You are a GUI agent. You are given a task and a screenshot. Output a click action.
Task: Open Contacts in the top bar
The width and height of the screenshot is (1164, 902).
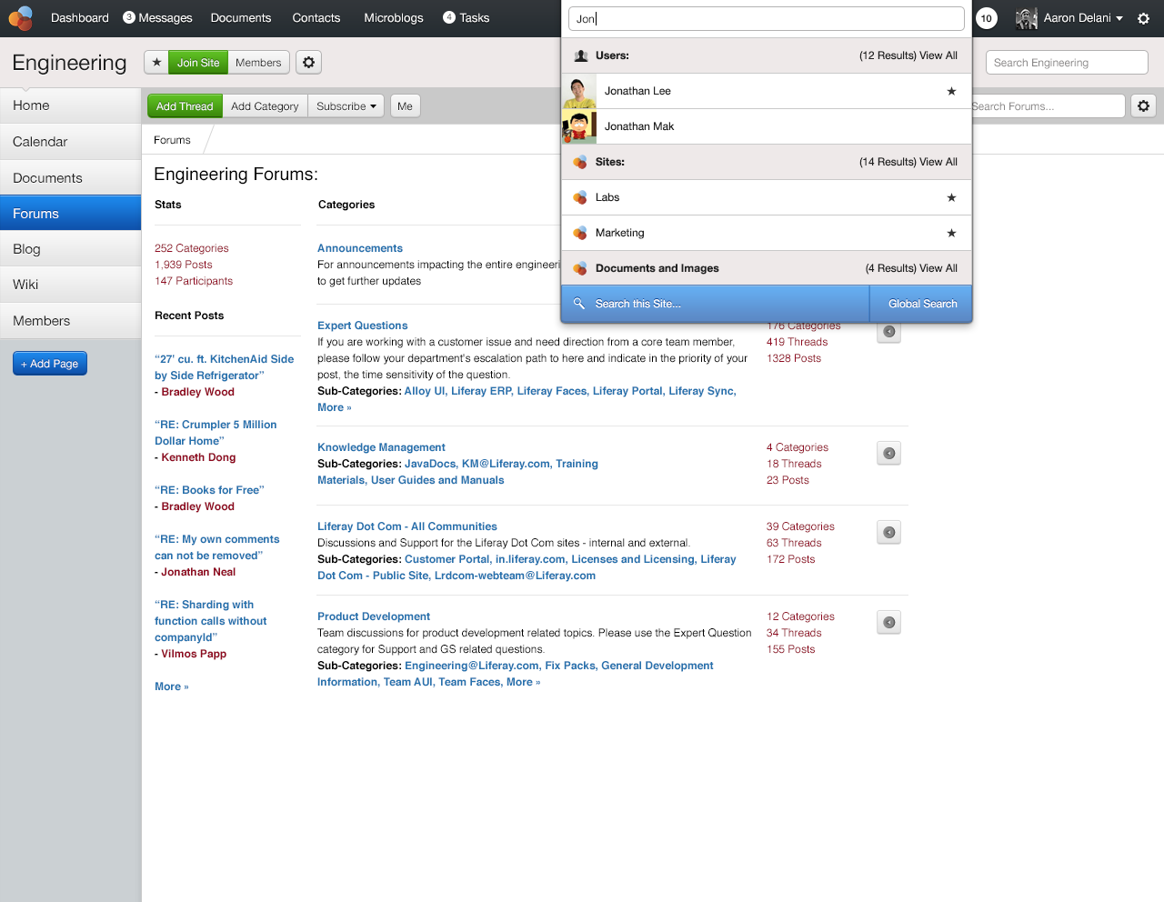click(x=316, y=18)
